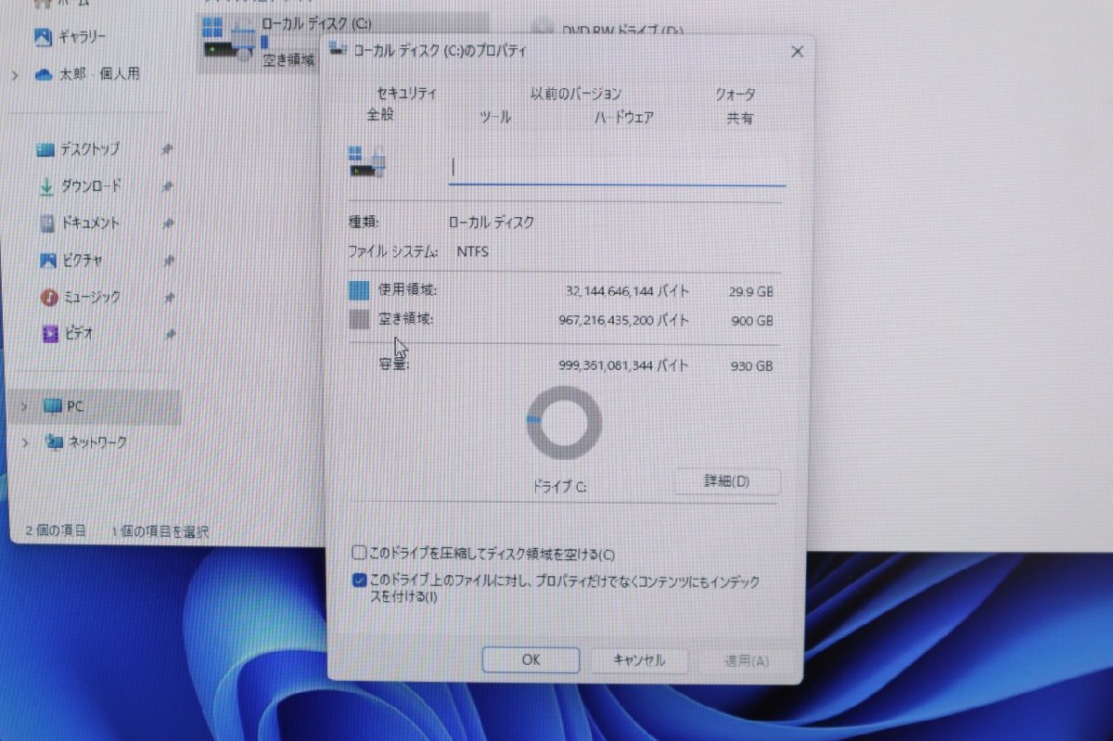
Task: Expand the PC tree node
Action: [24, 406]
